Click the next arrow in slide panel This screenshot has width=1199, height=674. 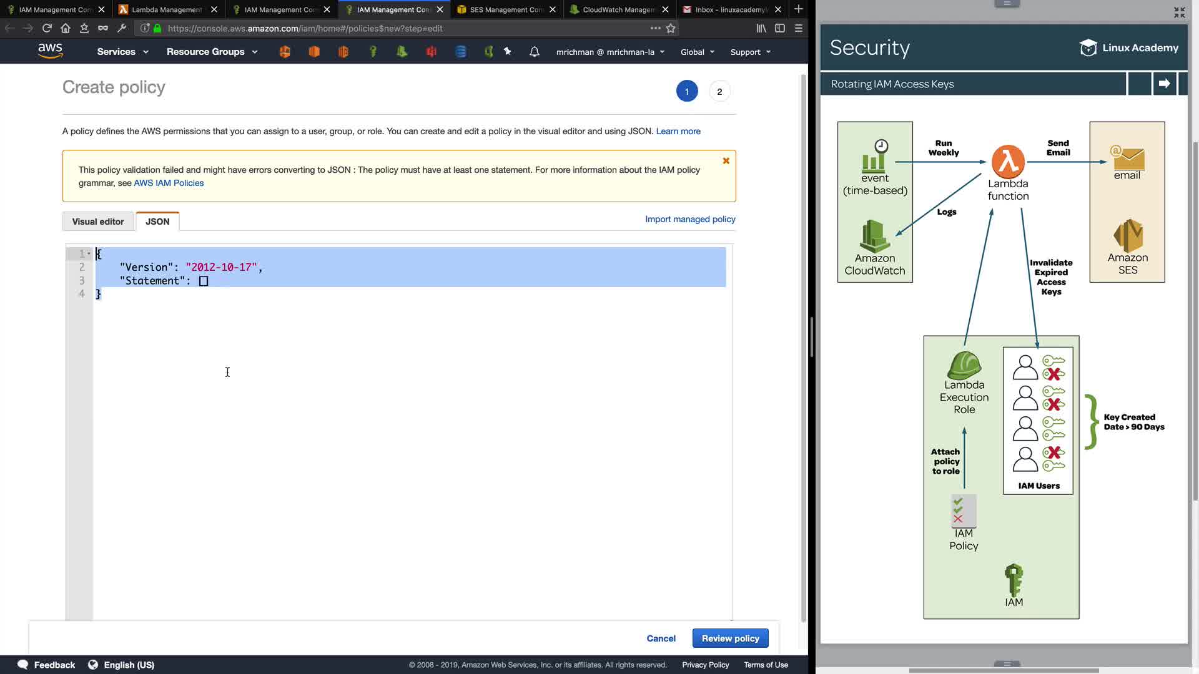coord(1164,84)
